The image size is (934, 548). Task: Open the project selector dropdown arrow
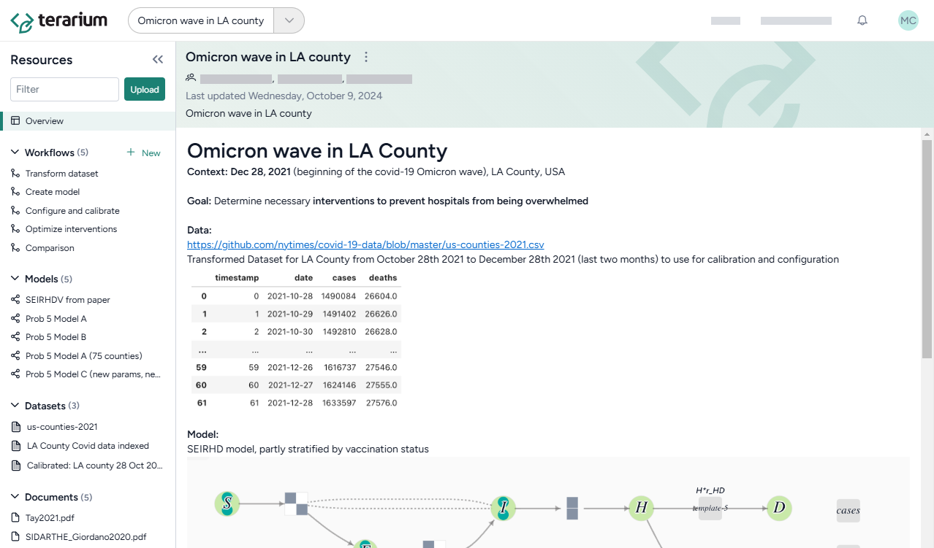coord(289,20)
